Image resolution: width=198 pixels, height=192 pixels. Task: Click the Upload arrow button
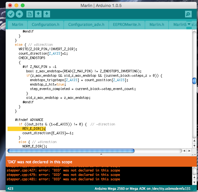point(20,14)
